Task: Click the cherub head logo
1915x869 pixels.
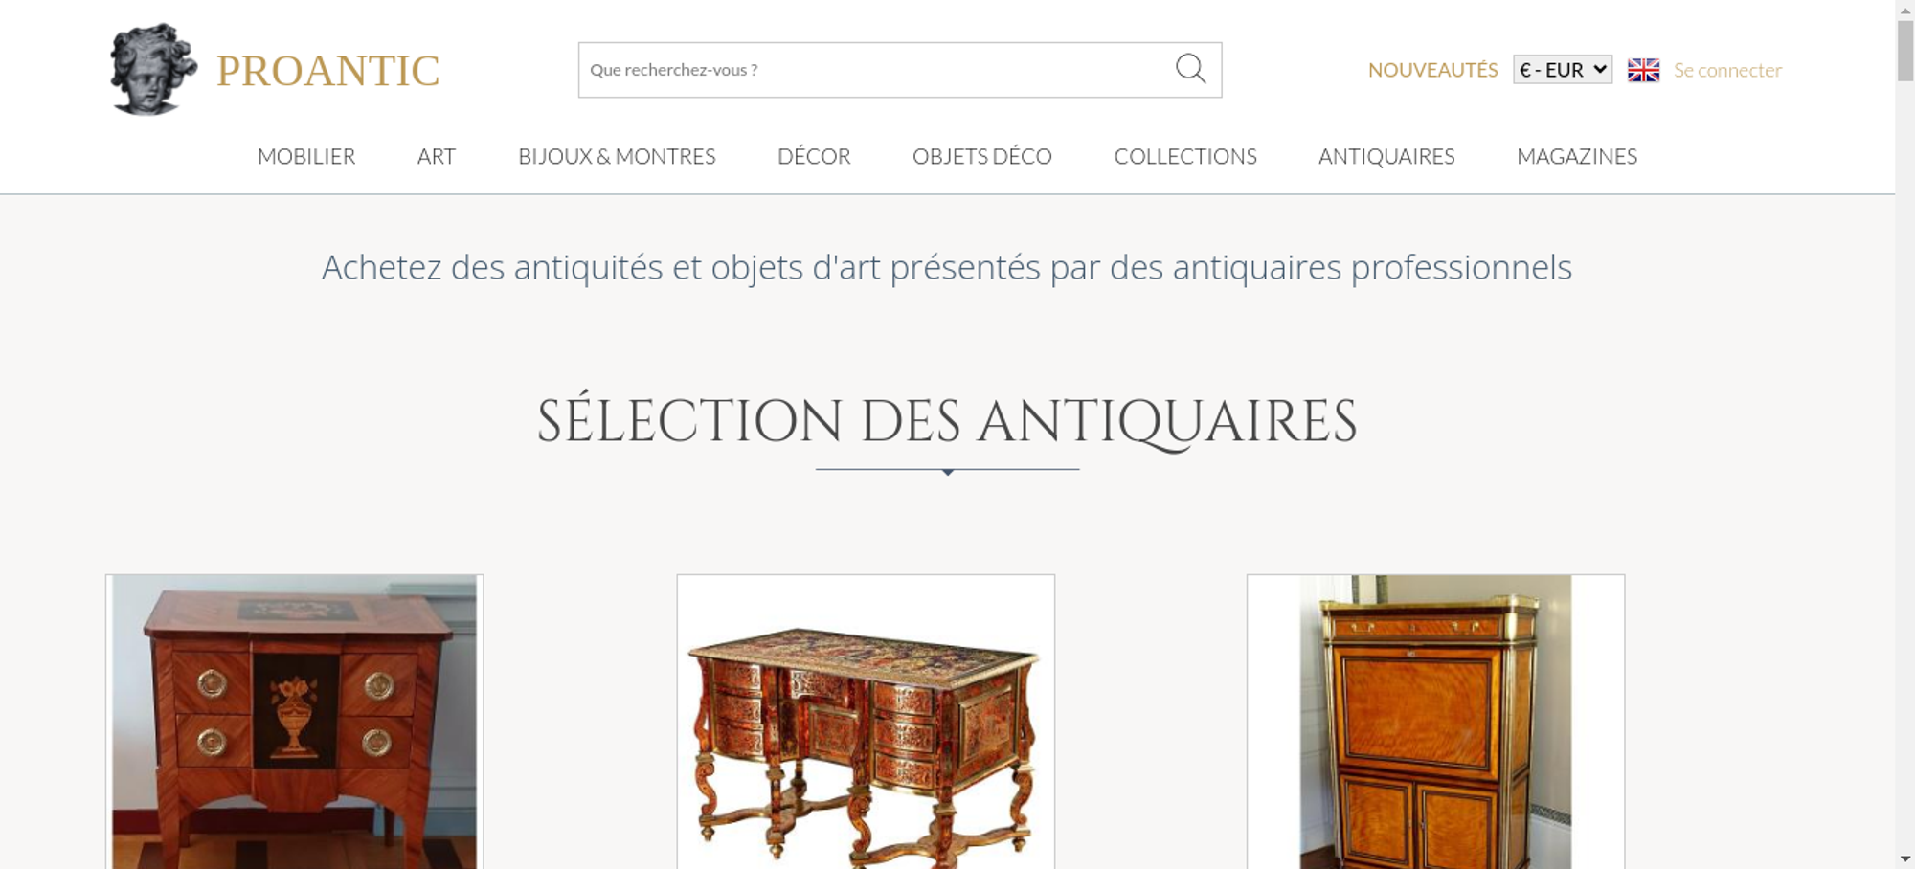Action: click(x=153, y=69)
